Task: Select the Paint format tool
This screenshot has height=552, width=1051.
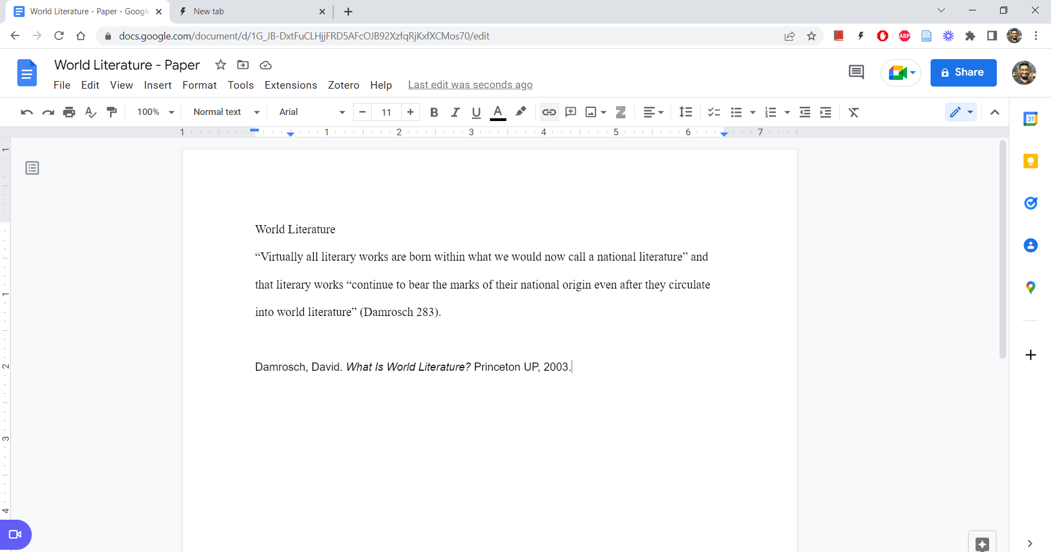Action: coord(112,112)
